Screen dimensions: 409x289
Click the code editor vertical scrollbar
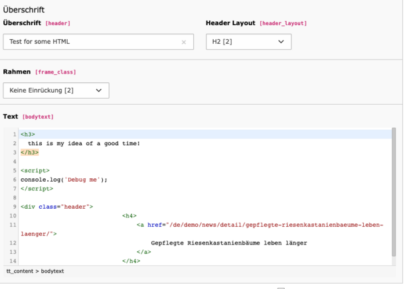394,192
